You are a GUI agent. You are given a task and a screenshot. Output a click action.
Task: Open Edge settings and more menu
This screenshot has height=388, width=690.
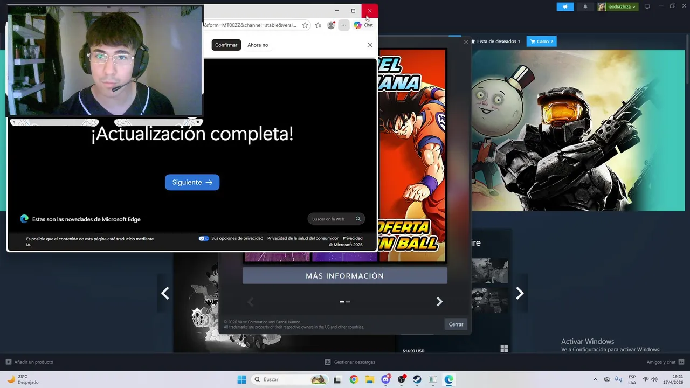(x=344, y=25)
